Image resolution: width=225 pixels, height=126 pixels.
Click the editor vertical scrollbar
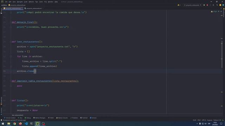[x=222, y=54]
